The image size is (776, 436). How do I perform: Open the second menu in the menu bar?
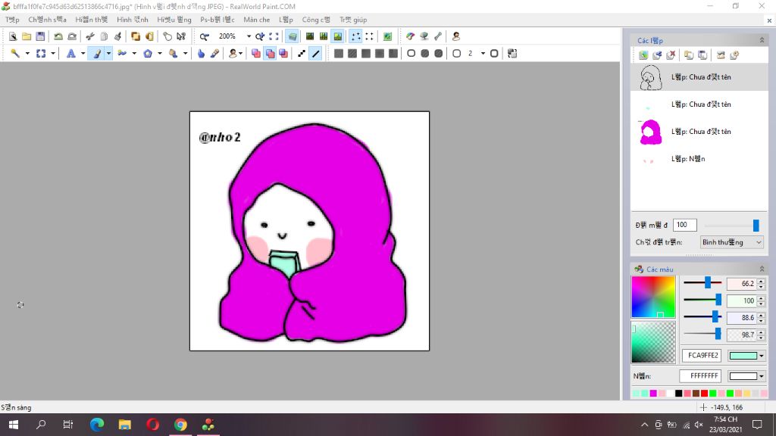click(47, 20)
